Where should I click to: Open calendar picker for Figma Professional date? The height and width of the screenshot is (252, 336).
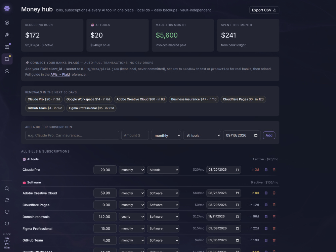238,228
